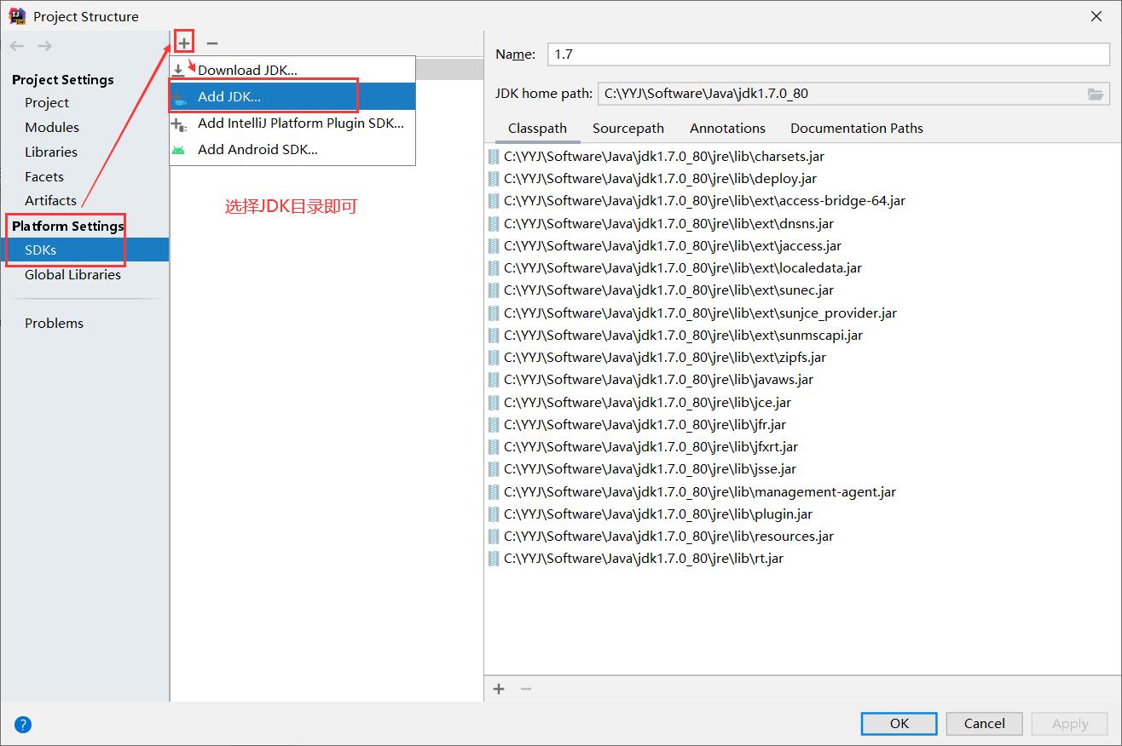Image resolution: width=1122 pixels, height=746 pixels.
Task: Click the Download JDK arrow icon
Action: click(178, 71)
